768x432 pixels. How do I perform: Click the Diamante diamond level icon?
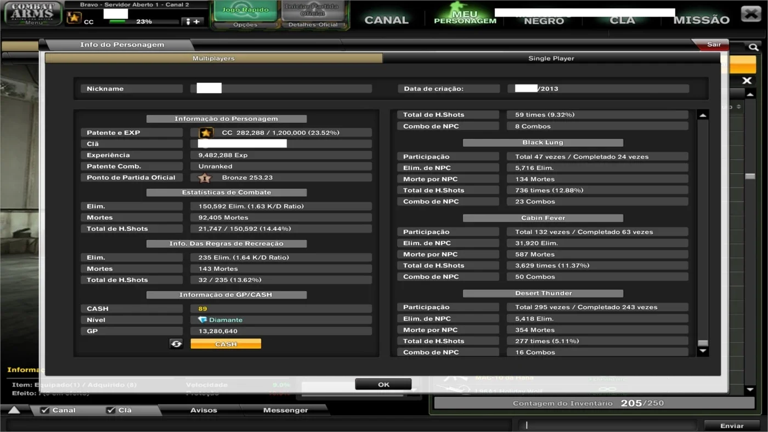[202, 320]
